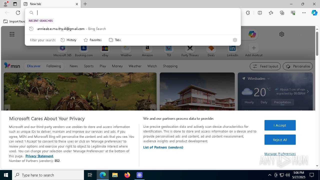Viewport: 320px width, 180px height.
Task: Open the Extensions puzzle icon
Action: (x=248, y=13)
